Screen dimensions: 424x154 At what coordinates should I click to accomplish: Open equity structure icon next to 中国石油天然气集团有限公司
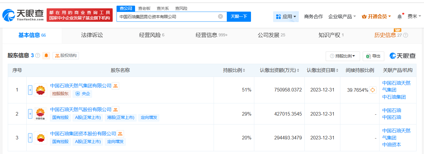coord(116,86)
